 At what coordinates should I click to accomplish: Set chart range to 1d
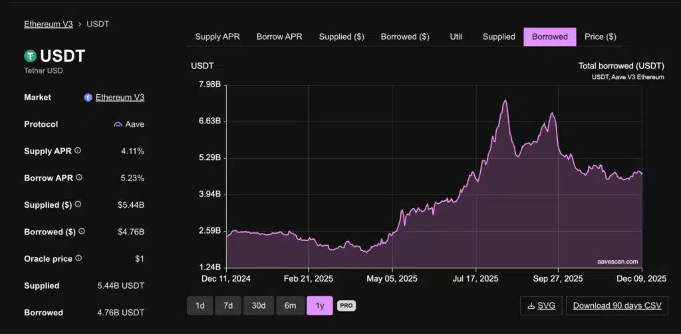[x=200, y=306]
